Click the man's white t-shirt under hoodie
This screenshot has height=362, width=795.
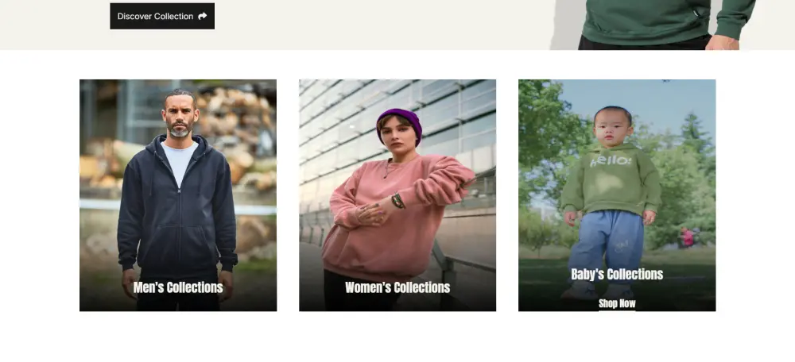(x=179, y=162)
